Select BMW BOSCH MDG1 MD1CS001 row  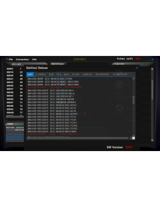[53, 82]
